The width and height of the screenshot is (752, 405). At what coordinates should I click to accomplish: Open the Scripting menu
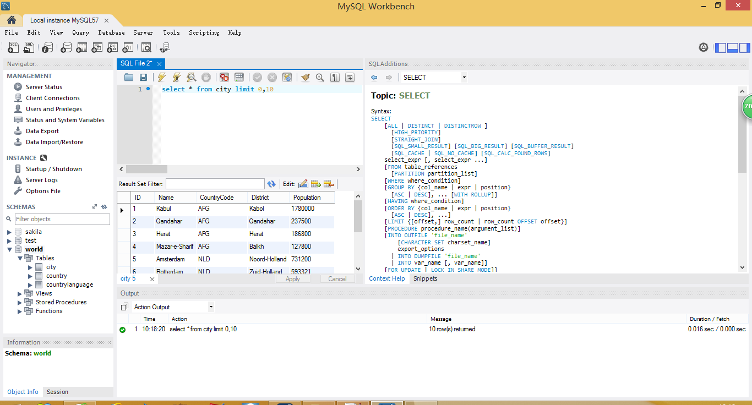coord(204,32)
